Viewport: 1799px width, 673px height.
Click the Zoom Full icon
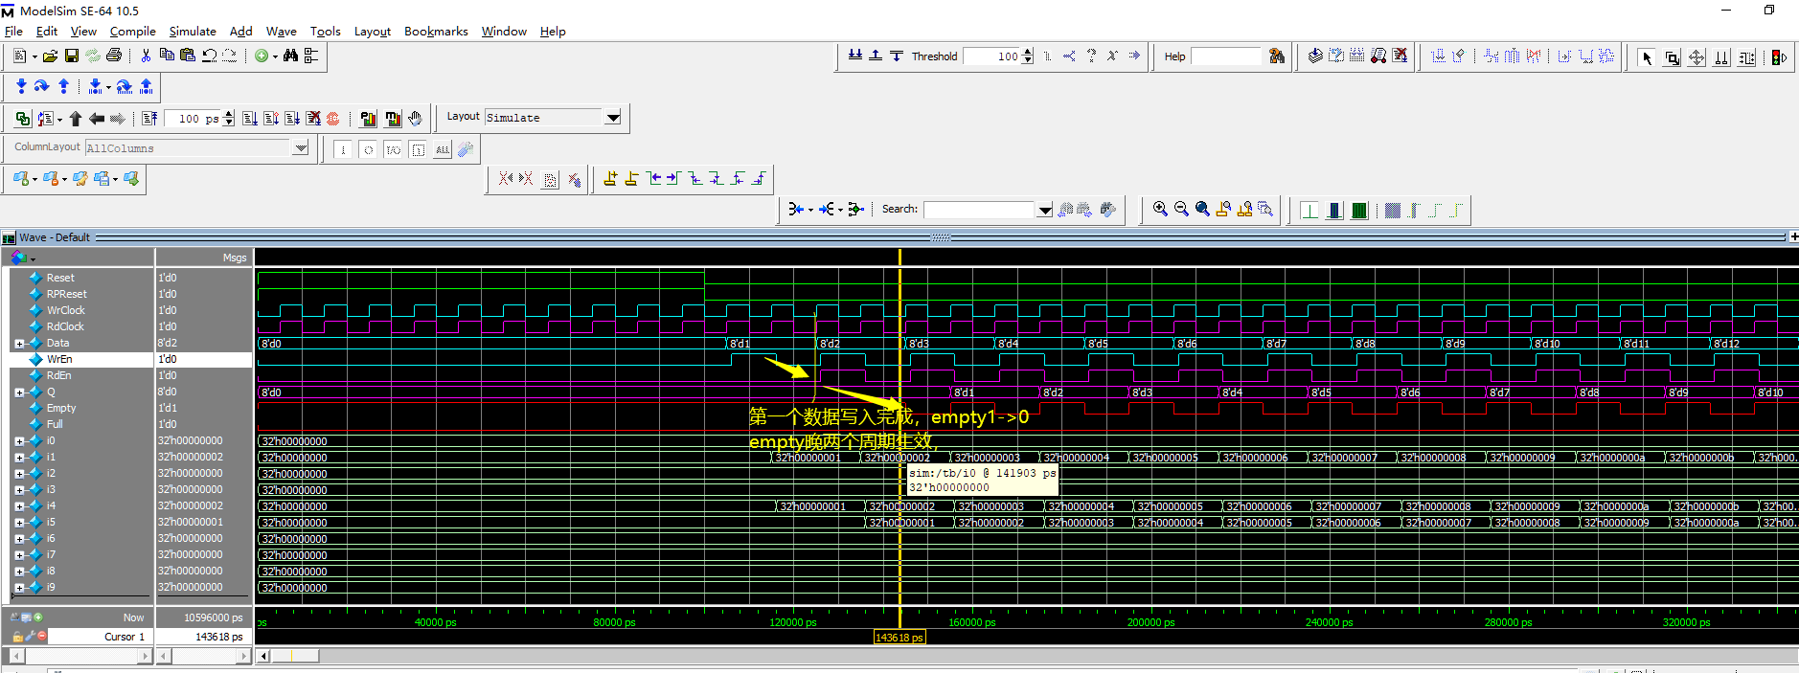(1202, 209)
